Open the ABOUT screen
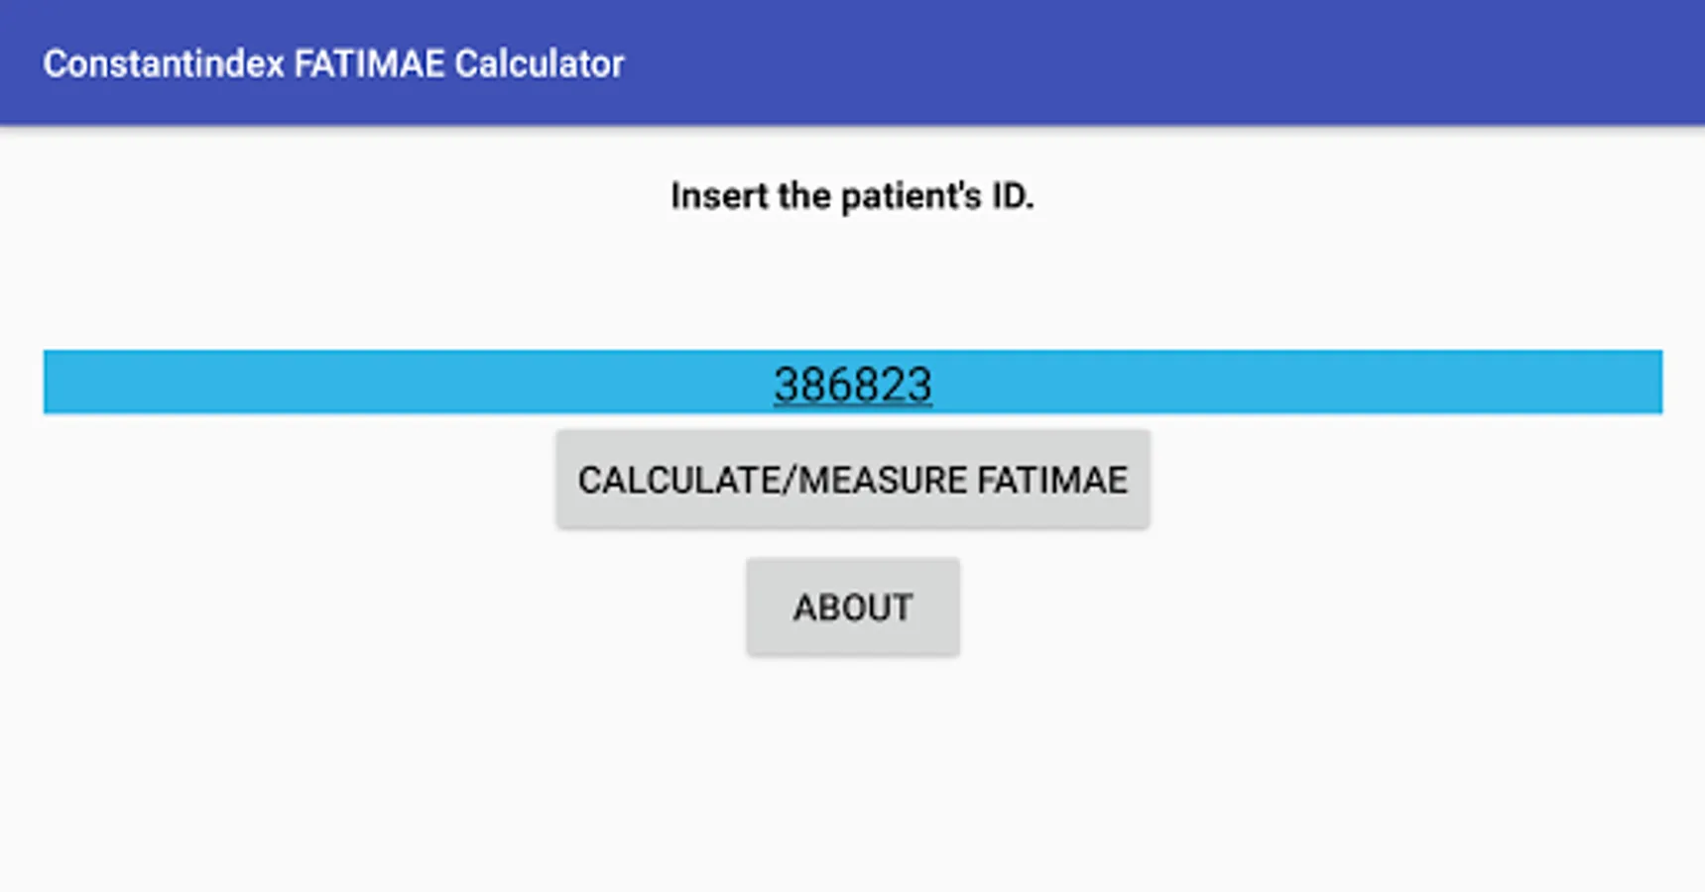Viewport: 1705px width, 892px height. pyautogui.click(x=852, y=607)
